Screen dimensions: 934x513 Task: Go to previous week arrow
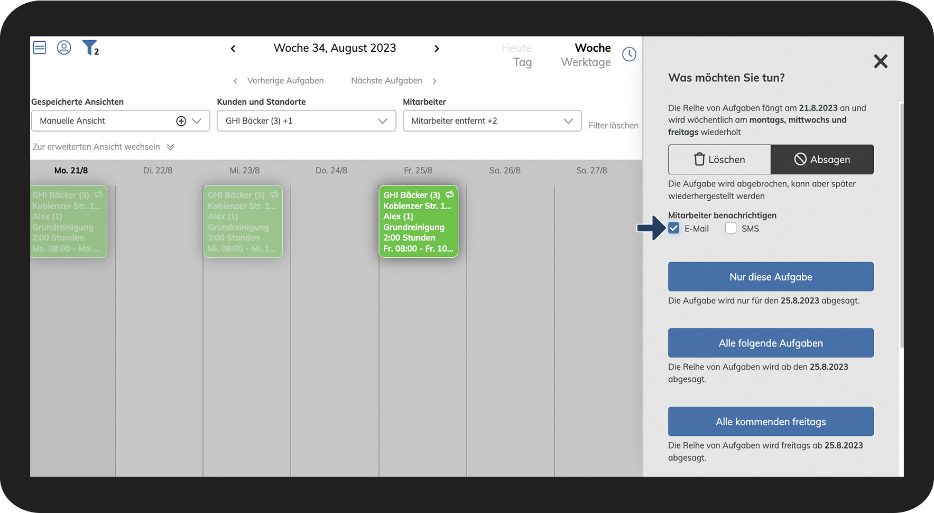233,49
